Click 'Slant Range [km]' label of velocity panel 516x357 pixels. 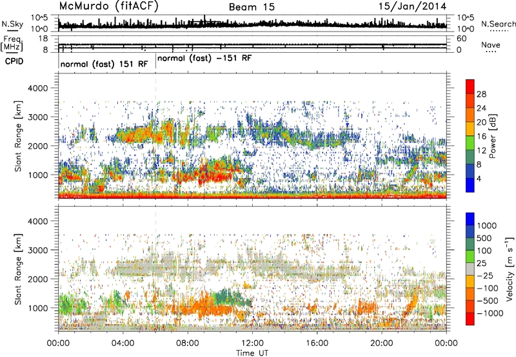coord(18,269)
